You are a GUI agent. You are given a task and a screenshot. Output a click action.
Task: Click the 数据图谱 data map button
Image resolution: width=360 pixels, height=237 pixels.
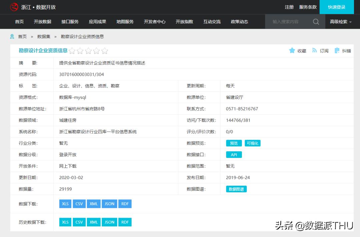point(236,189)
